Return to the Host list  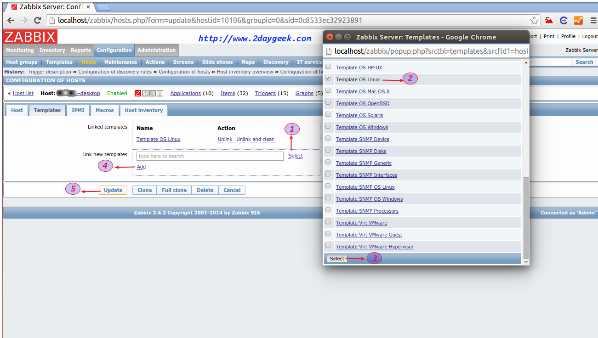coord(23,93)
